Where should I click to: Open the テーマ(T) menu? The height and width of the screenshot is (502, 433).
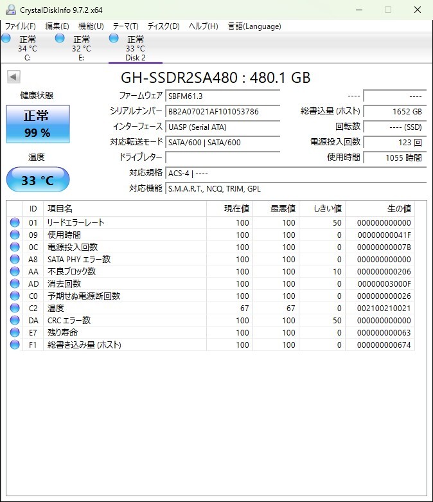[x=125, y=26]
